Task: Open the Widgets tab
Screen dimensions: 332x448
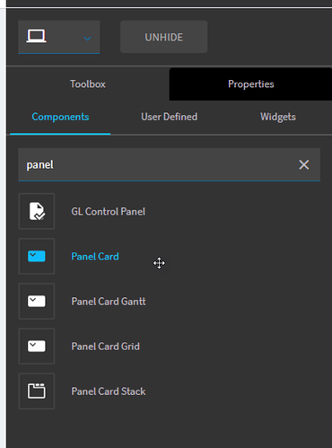Action: coord(278,117)
